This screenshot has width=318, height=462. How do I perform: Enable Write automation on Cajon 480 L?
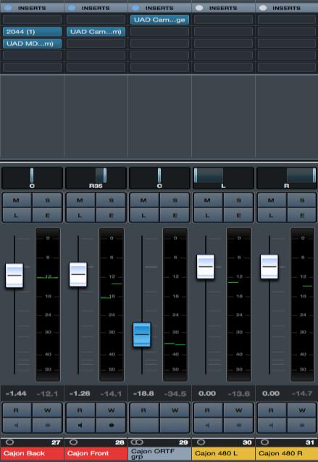point(238,411)
